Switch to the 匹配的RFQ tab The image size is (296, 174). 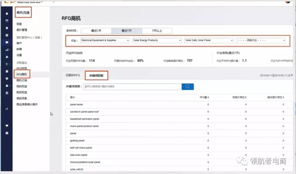(73, 75)
